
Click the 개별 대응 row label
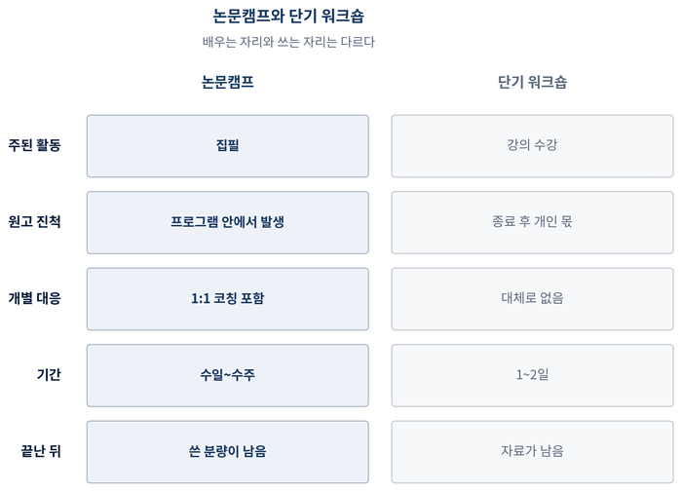click(x=34, y=298)
